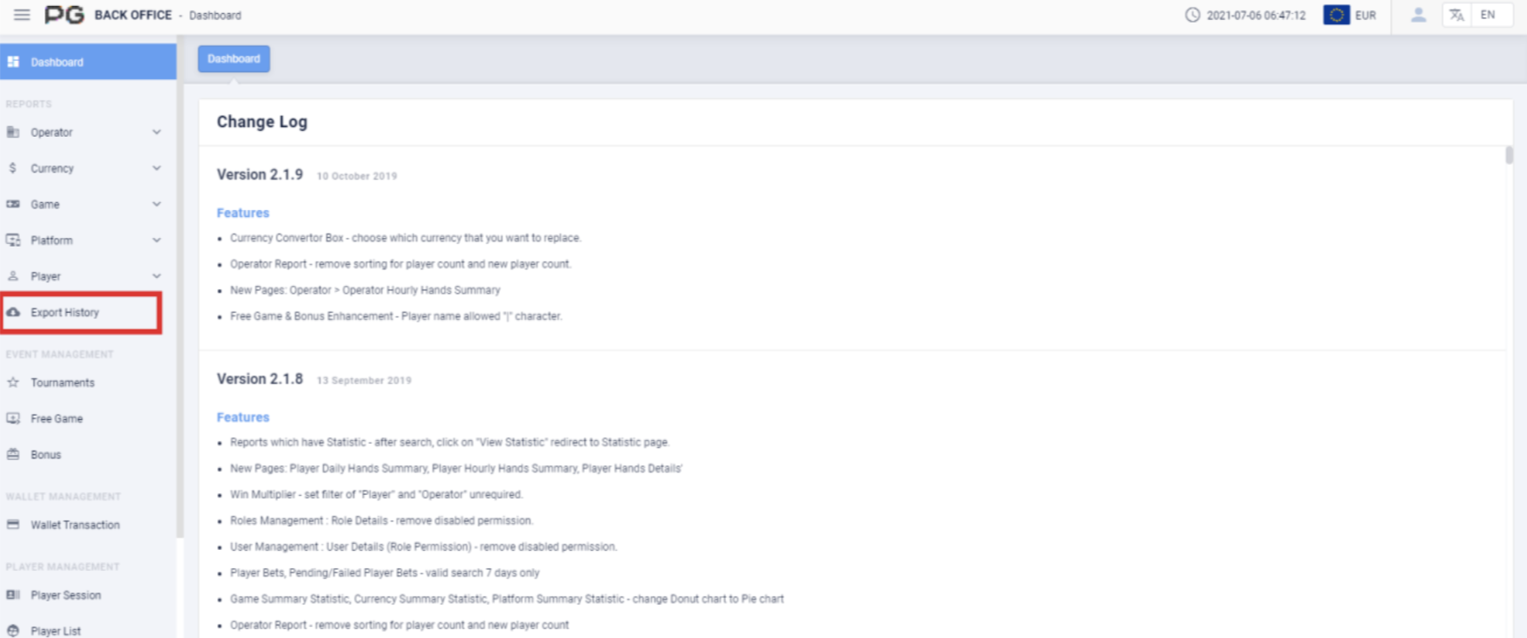This screenshot has width=1527, height=638.
Task: Click the Tournaments star icon
Action: (x=13, y=383)
